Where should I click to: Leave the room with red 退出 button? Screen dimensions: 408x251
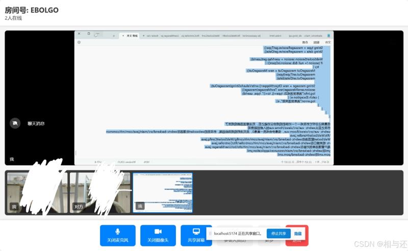pyautogui.click(x=297, y=235)
